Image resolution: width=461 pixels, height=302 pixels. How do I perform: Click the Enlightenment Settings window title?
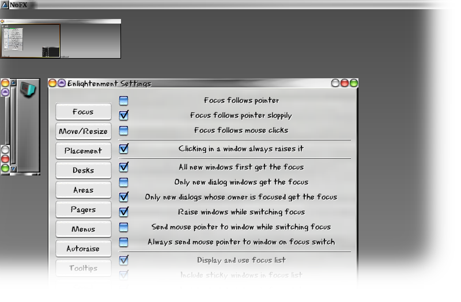pos(109,83)
